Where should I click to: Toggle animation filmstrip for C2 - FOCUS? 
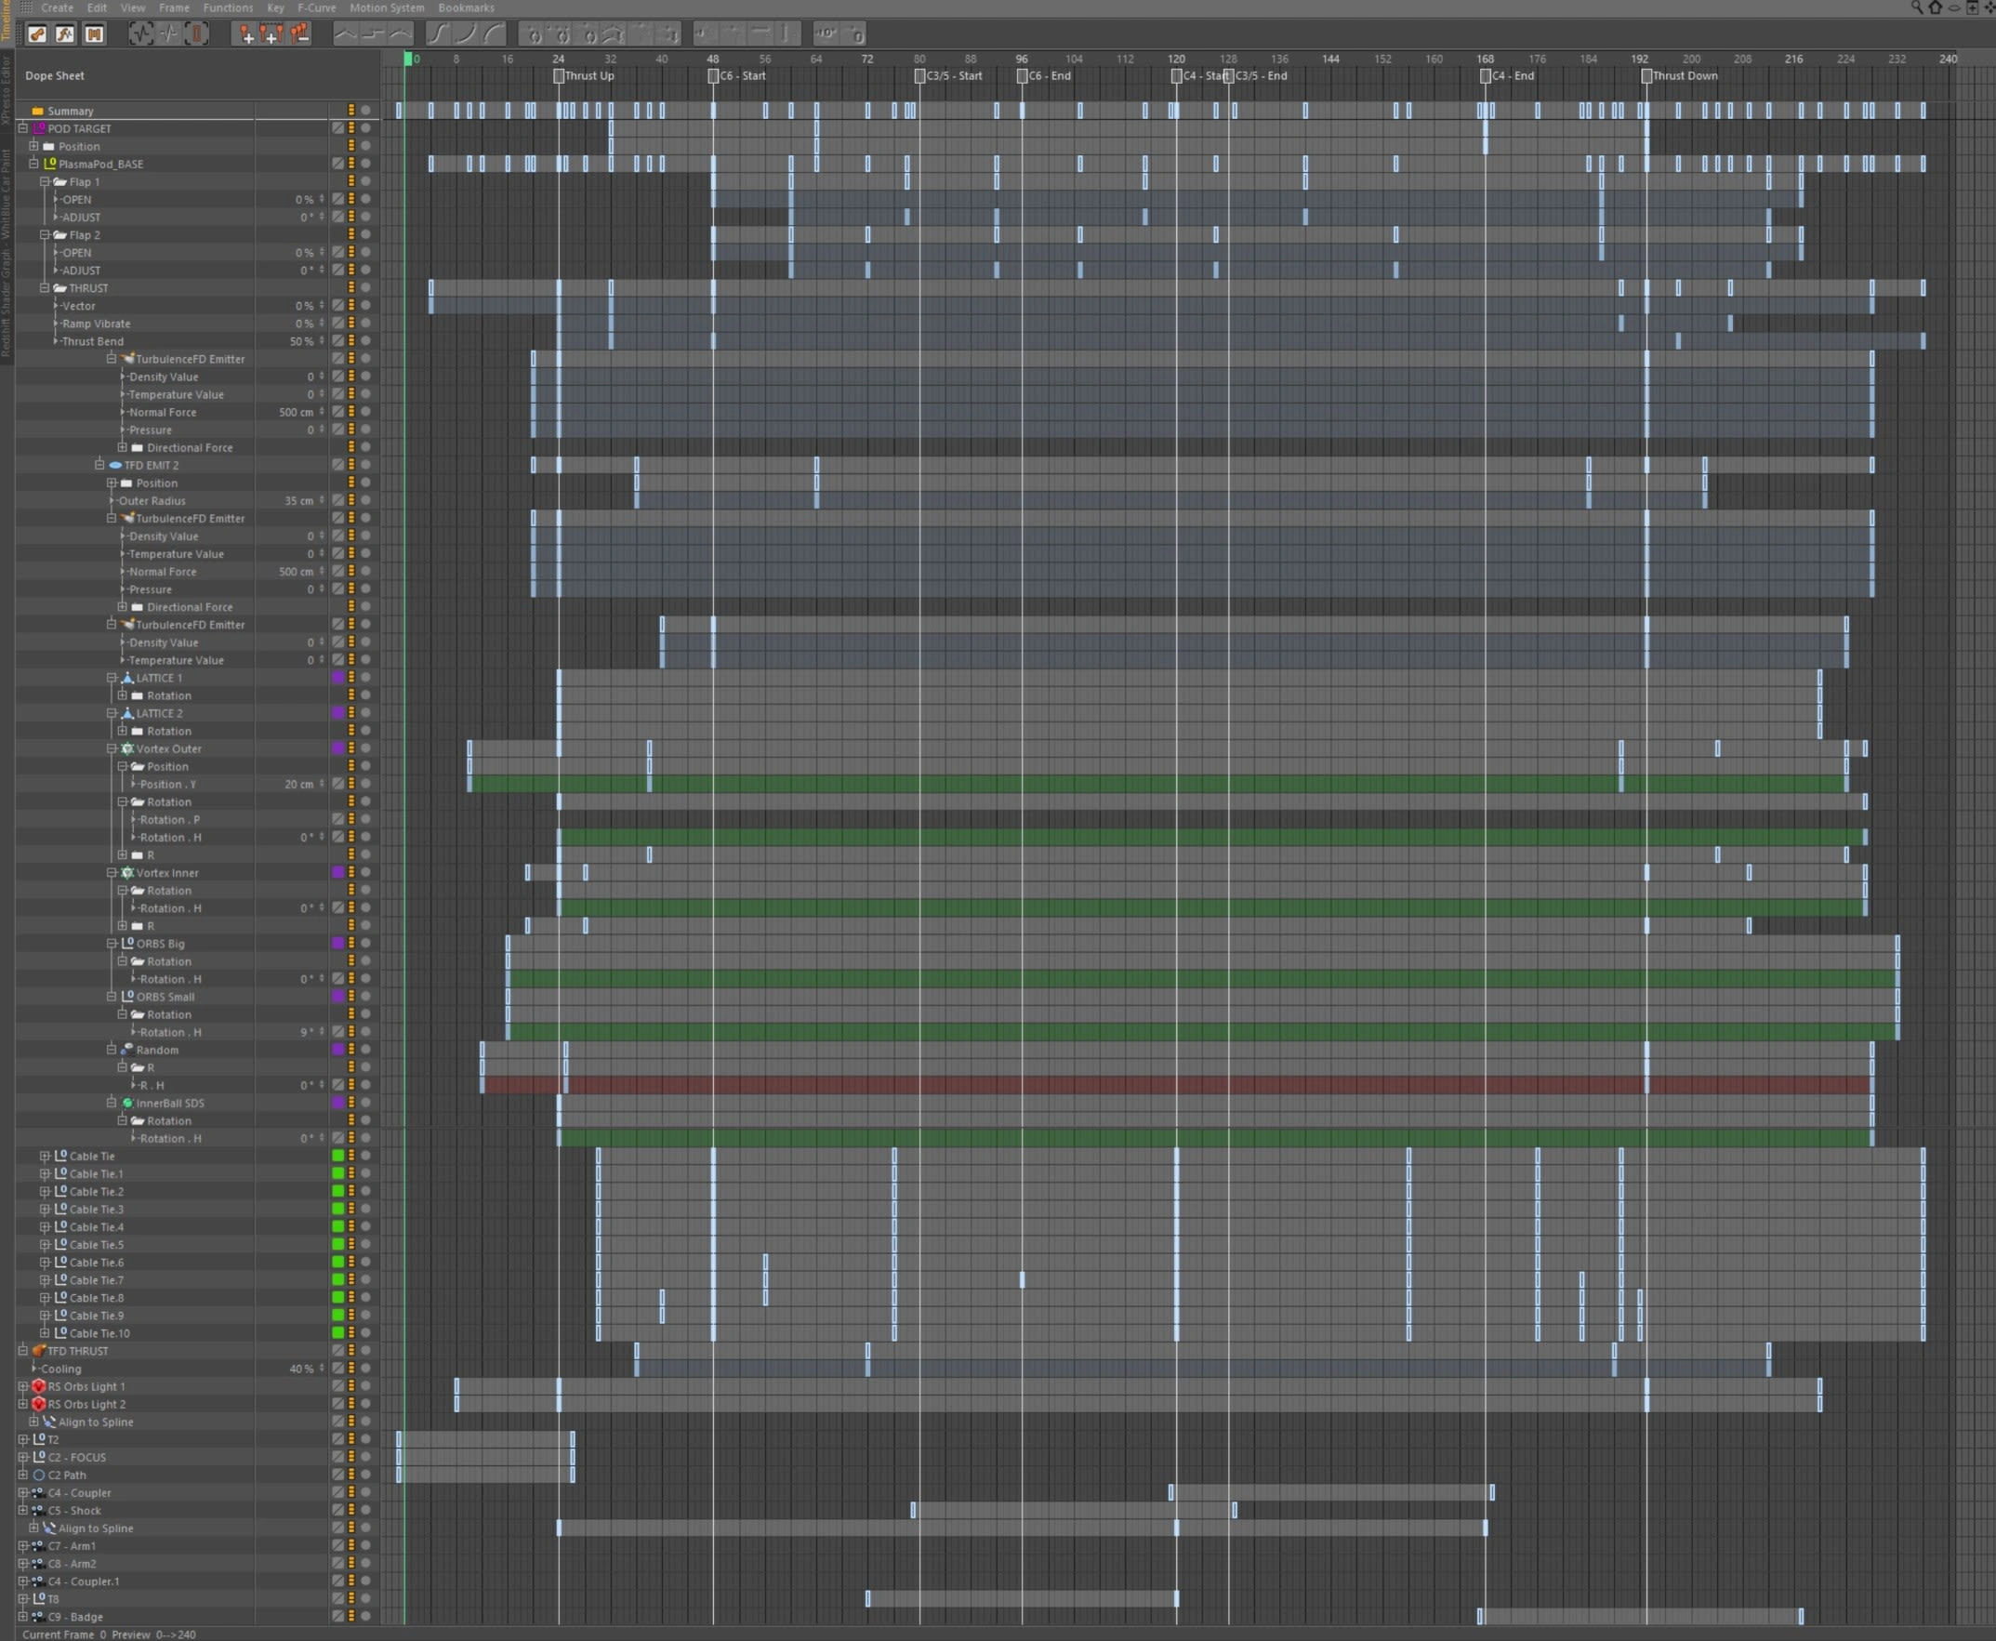351,1458
